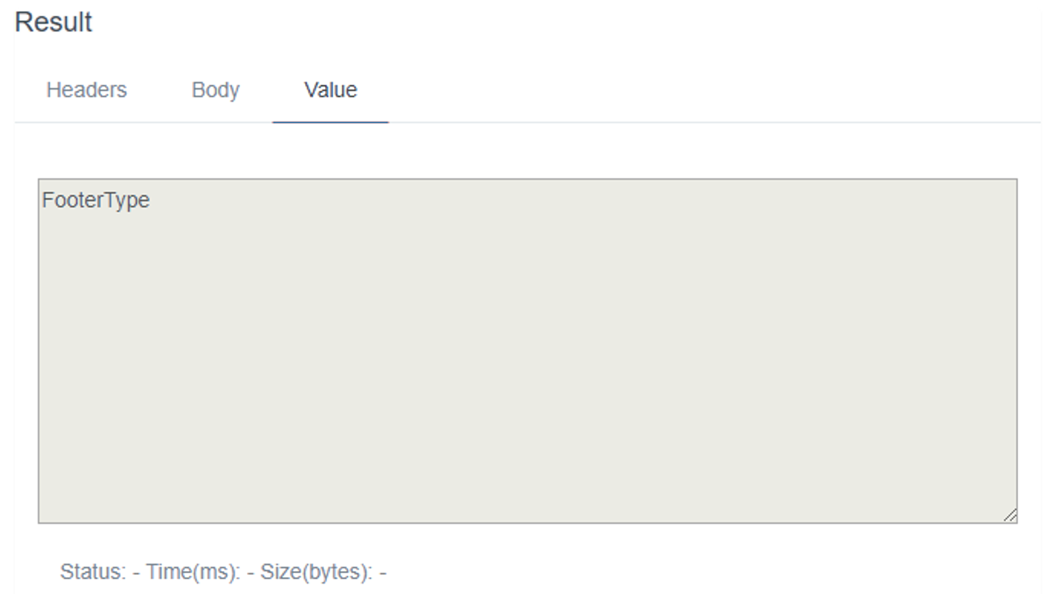The width and height of the screenshot is (1055, 594).
Task: Place cursor right after the word FooterType
Action: coord(152,201)
